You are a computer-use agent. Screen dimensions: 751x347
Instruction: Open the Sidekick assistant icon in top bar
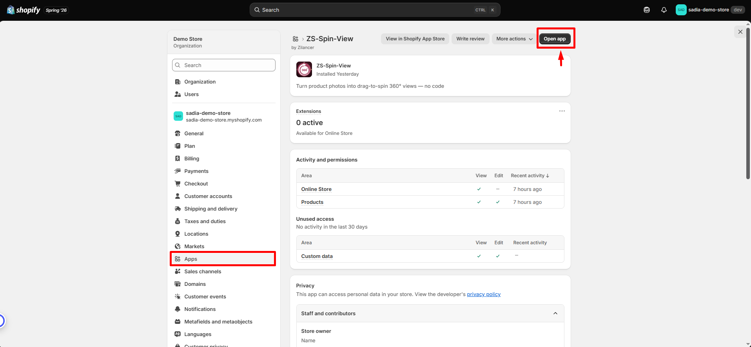(647, 10)
